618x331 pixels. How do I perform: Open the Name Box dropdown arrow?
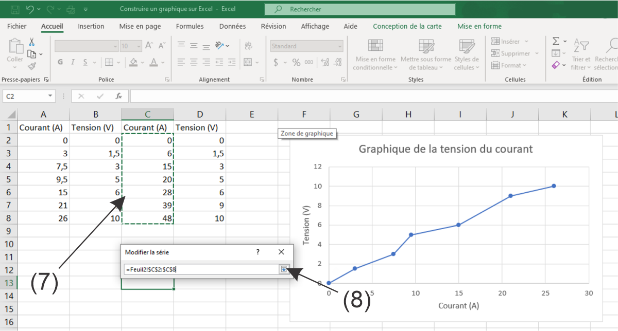[x=50, y=96]
